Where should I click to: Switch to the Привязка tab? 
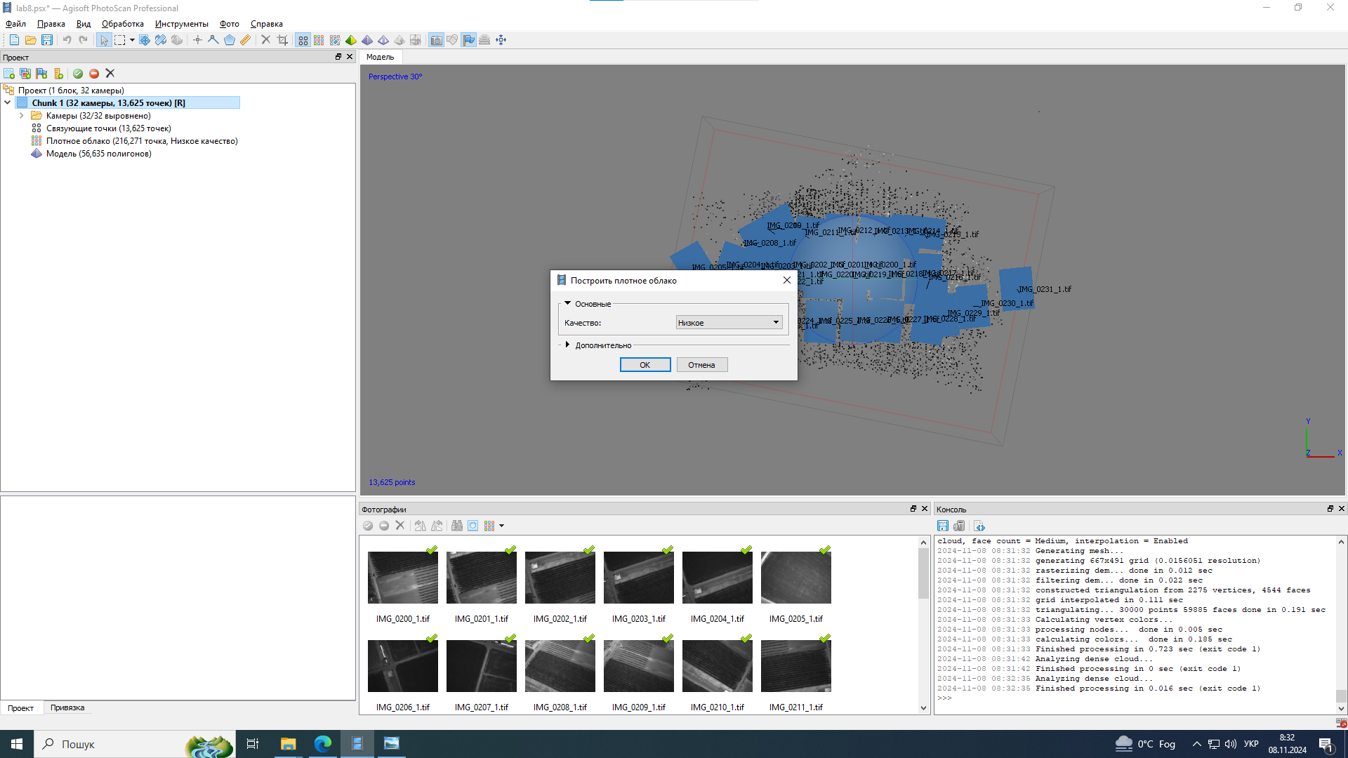(67, 707)
